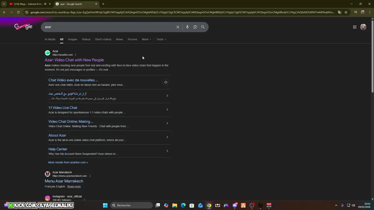
Task: Open Microsoft Store from the taskbar
Action: coord(192,205)
